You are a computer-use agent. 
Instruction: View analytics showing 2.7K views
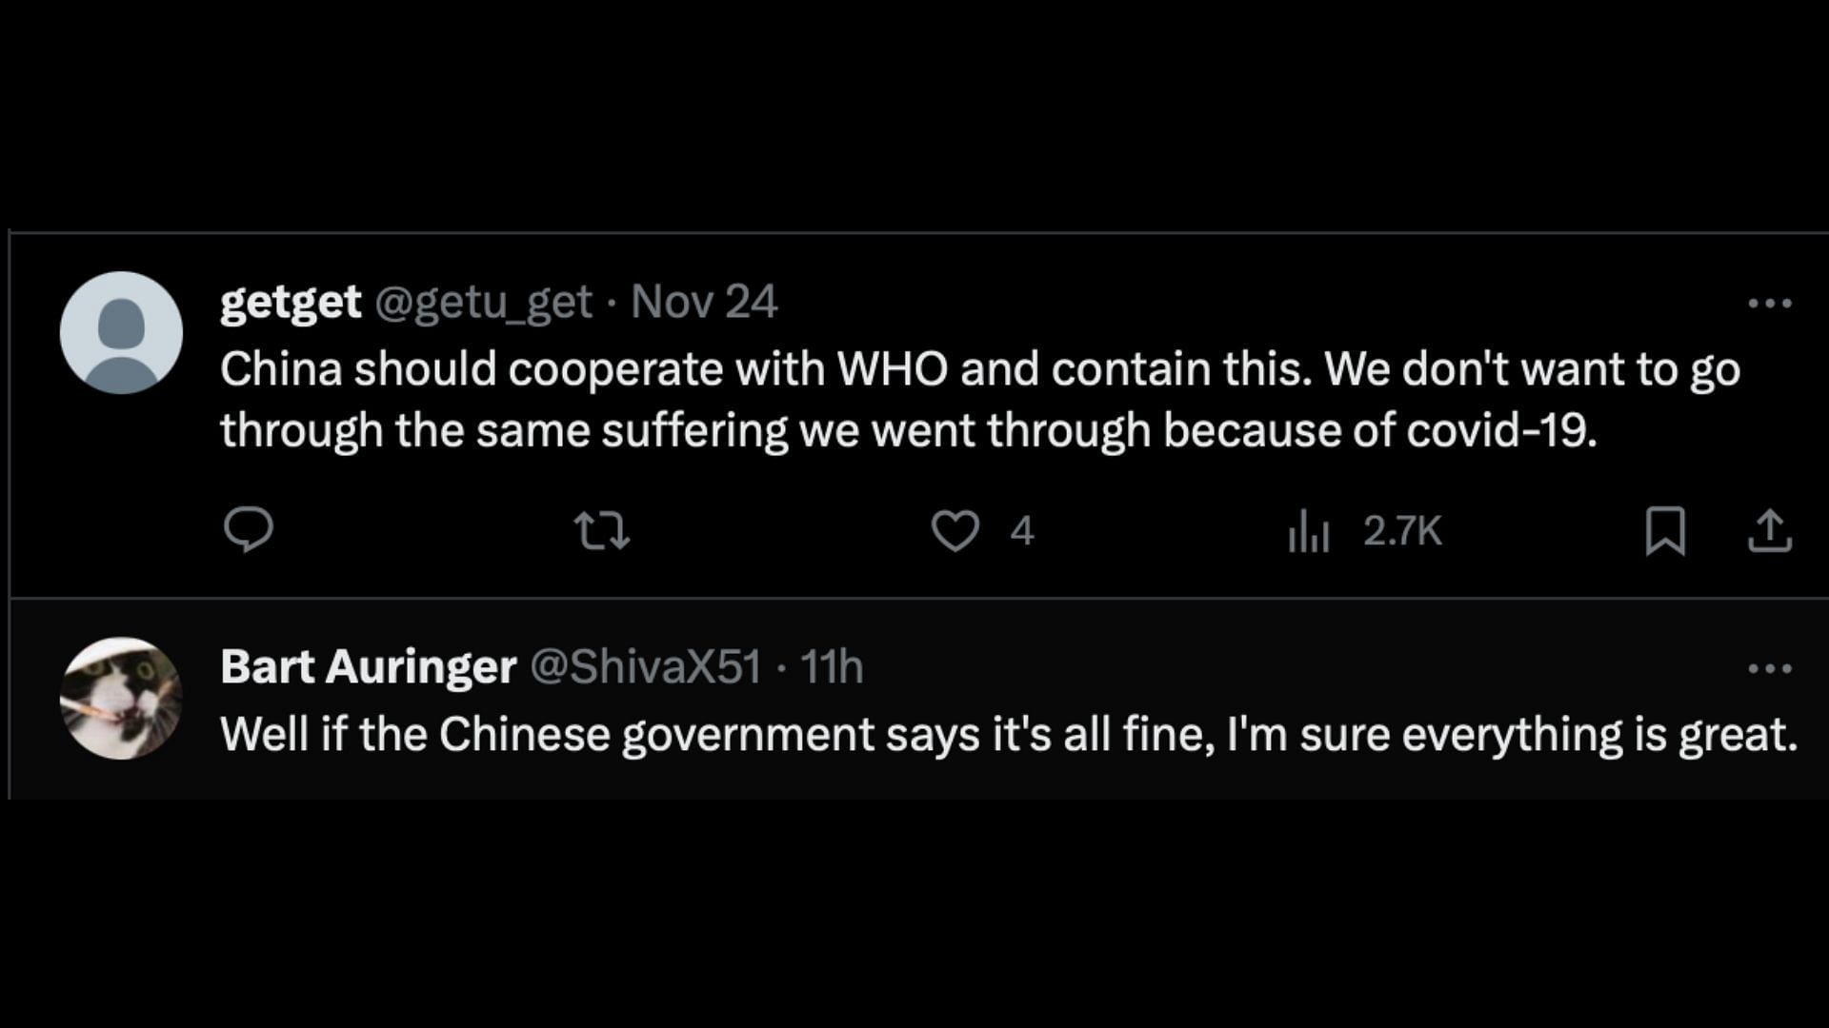(1309, 530)
